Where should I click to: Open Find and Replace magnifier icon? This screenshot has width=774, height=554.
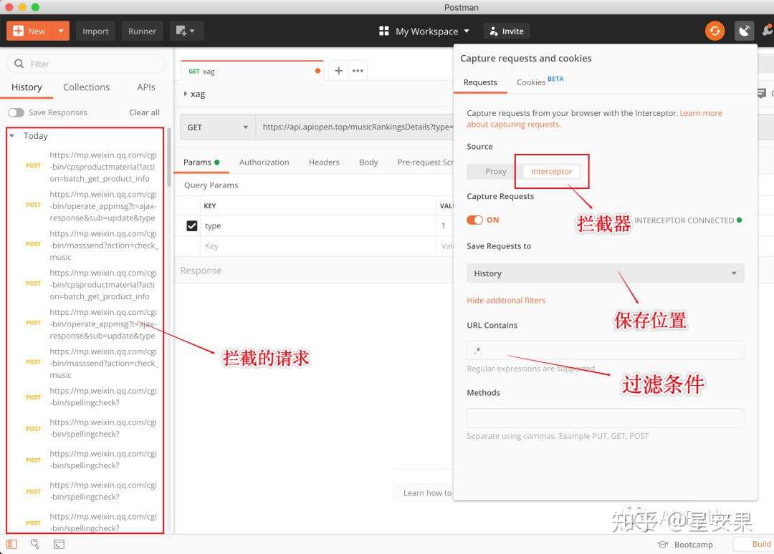click(x=34, y=544)
